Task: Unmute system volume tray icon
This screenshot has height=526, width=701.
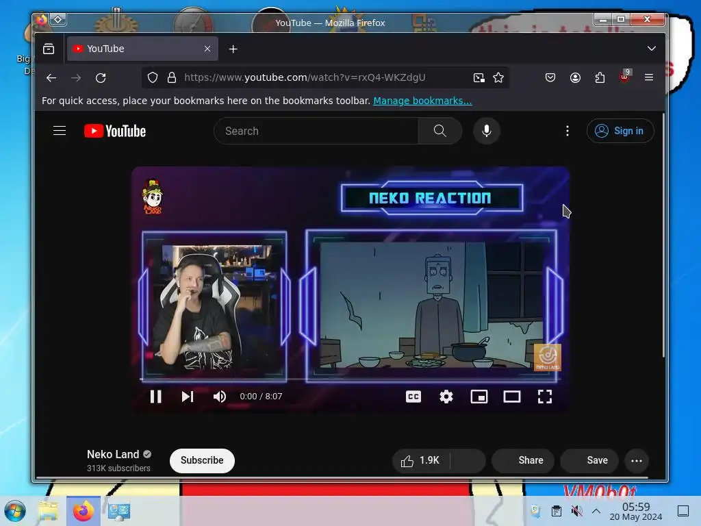Action: point(576,510)
